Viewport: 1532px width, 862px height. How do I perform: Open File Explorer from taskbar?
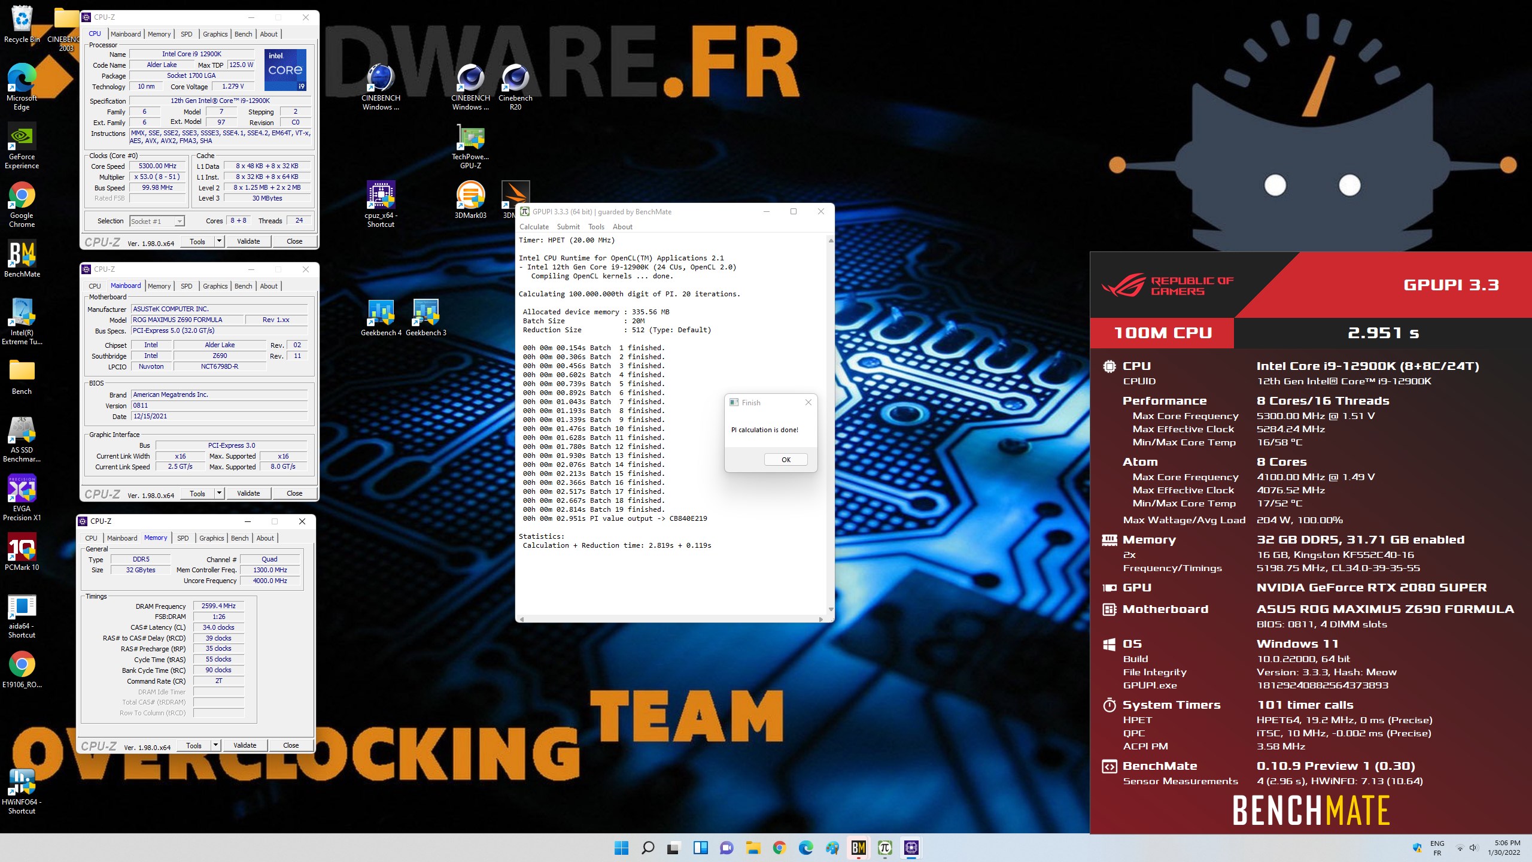click(x=753, y=848)
